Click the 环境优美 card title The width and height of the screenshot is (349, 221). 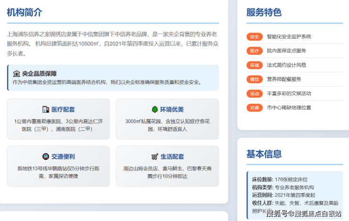coord(172,110)
